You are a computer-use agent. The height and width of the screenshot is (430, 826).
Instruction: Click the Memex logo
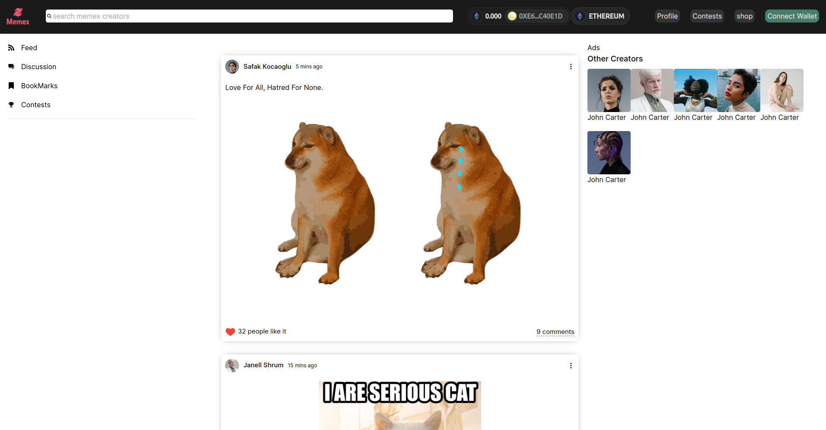tap(18, 16)
